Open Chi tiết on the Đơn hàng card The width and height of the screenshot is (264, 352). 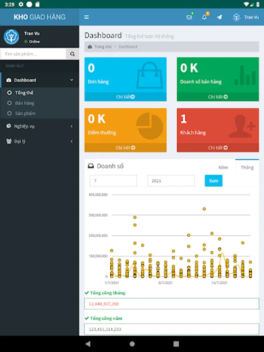click(x=126, y=97)
